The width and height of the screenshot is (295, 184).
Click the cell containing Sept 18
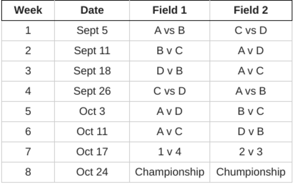92,71
